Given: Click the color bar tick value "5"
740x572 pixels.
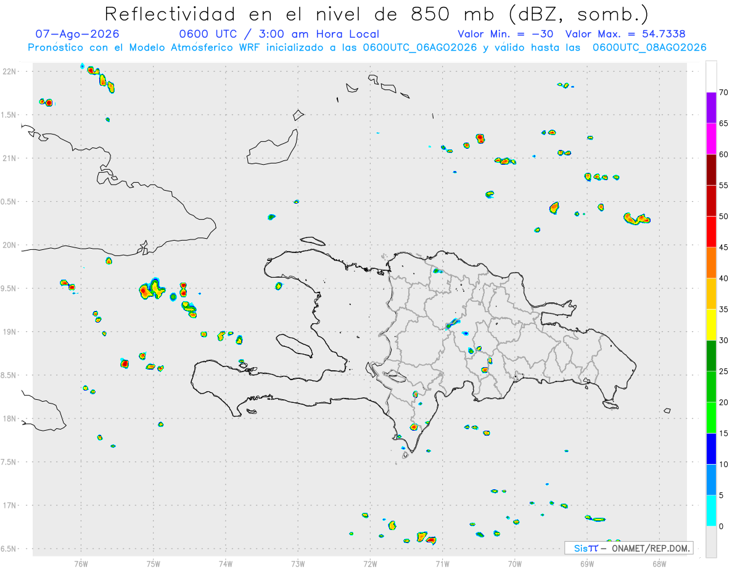Looking at the screenshot, I should click(x=721, y=495).
